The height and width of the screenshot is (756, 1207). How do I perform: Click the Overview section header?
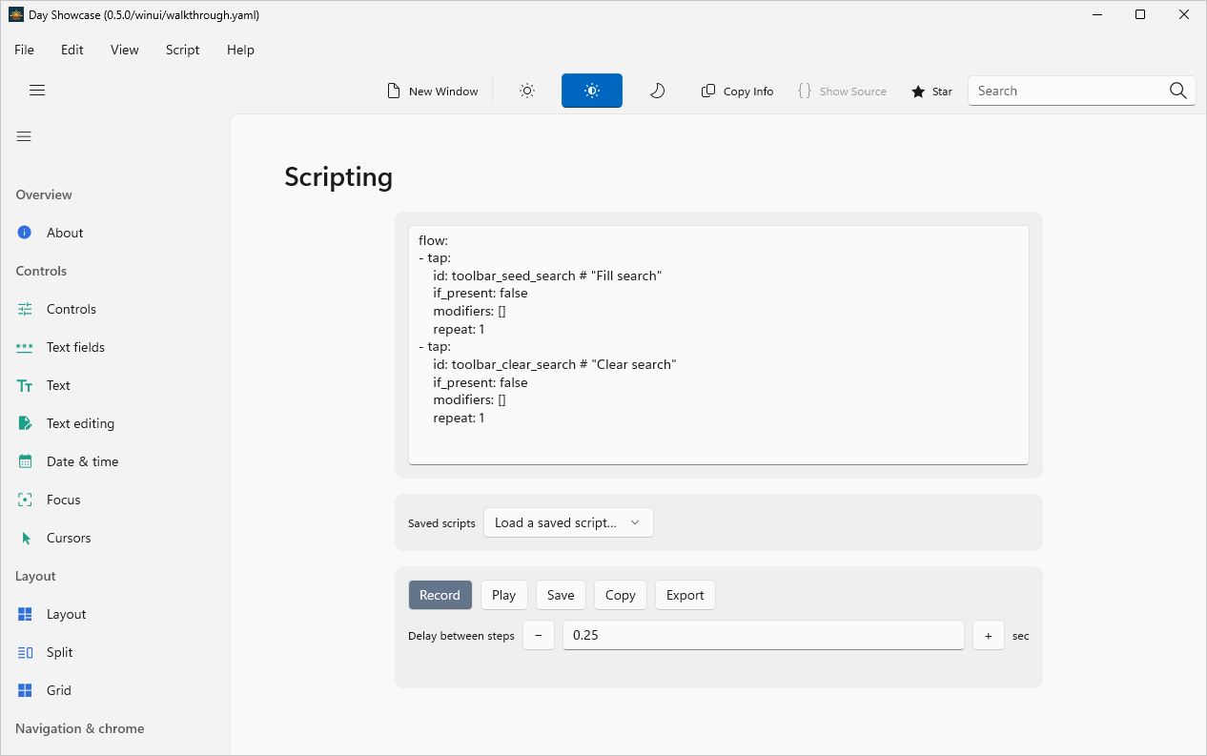[x=44, y=194]
